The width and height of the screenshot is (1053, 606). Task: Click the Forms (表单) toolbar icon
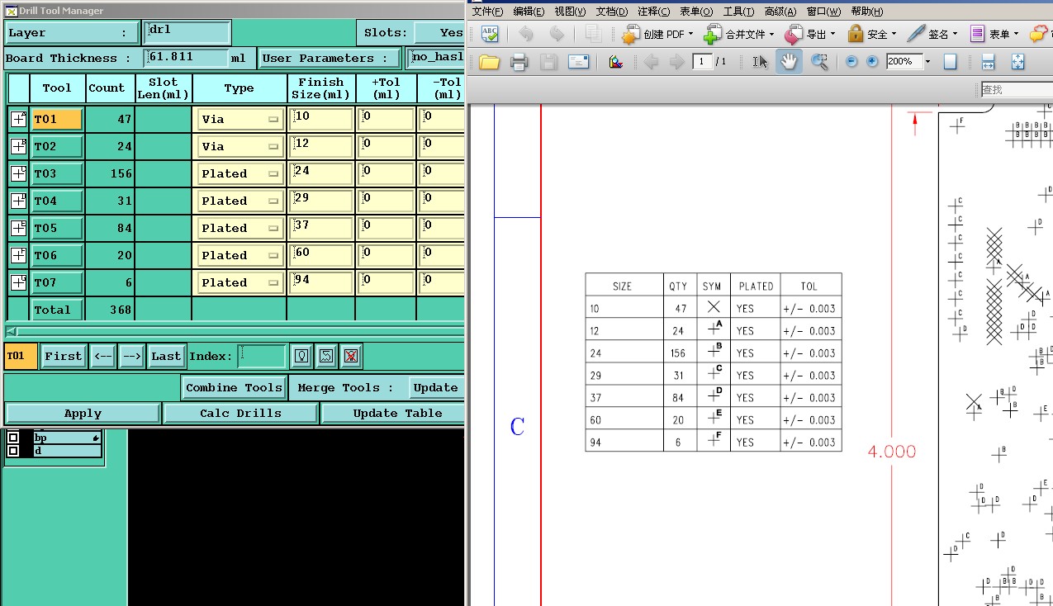(978, 34)
